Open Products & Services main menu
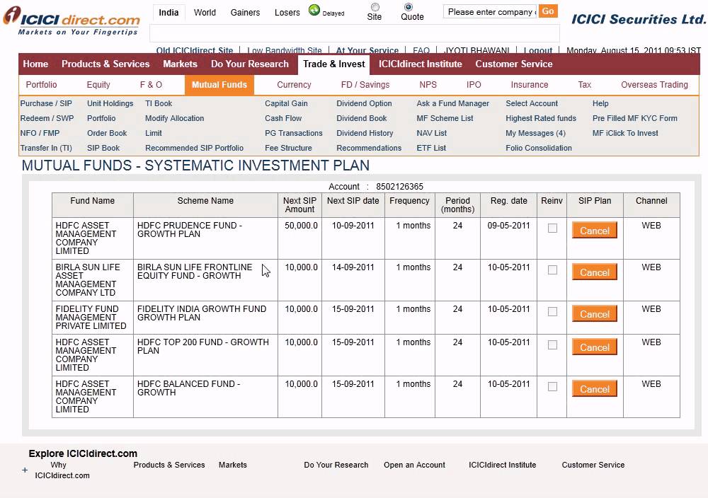The width and height of the screenshot is (708, 498). pyautogui.click(x=105, y=64)
